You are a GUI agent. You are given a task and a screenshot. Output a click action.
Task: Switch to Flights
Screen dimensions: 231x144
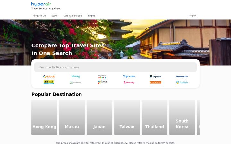pyautogui.click(x=92, y=16)
